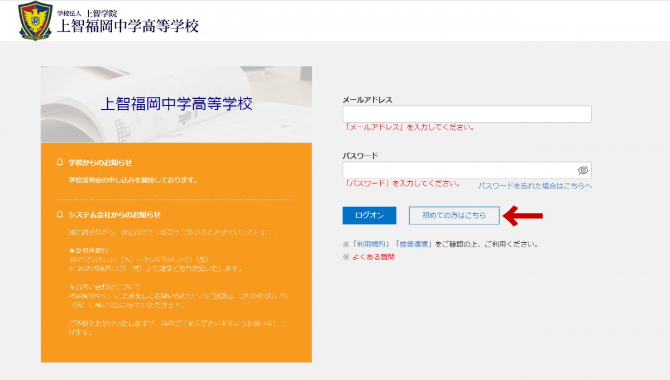Click the 学校説明会の申し込みを開始しております notice text
Image resolution: width=670 pixels, height=380 pixels.
(133, 180)
